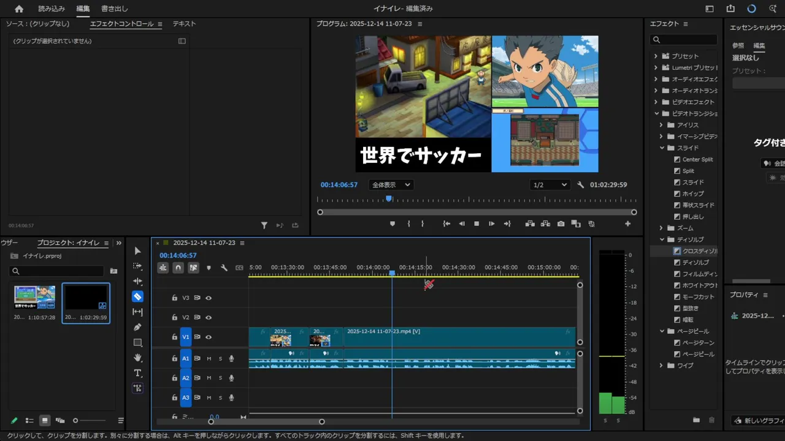Select 参照 tab in Essential Sound
This screenshot has width=785, height=441.
pos(738,45)
